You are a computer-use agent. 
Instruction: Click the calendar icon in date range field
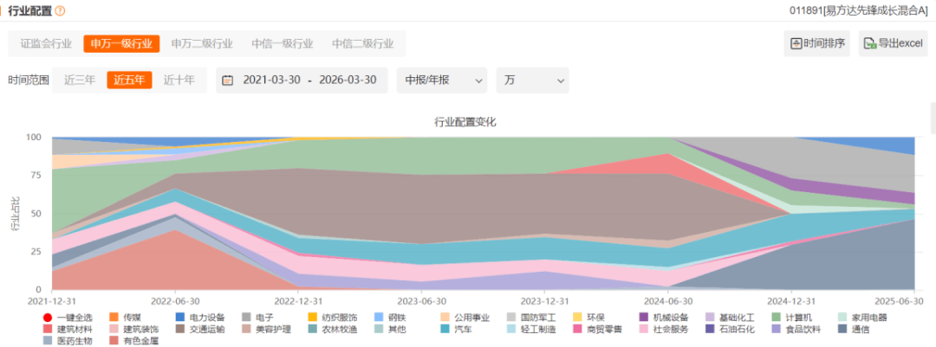coord(228,80)
